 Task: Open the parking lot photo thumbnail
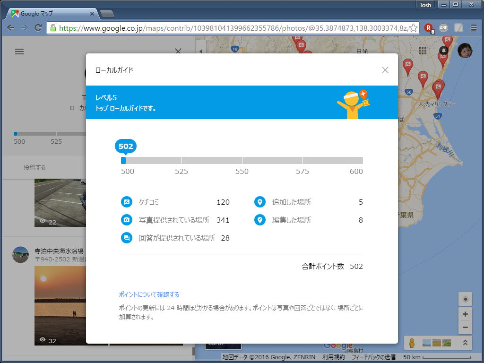pos(60,203)
